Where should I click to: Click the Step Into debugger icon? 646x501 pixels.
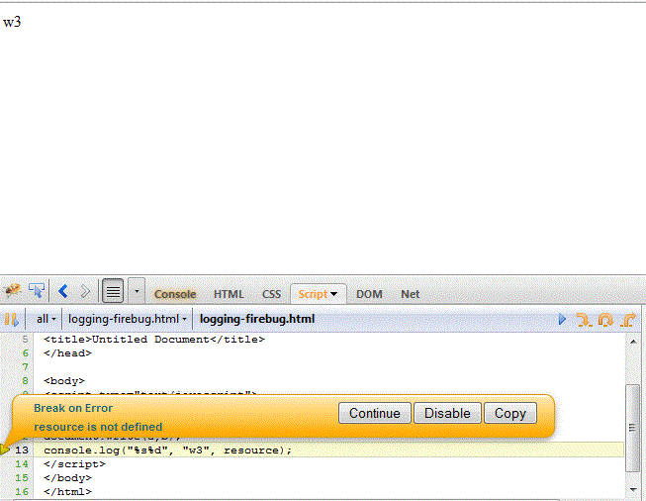click(x=585, y=320)
